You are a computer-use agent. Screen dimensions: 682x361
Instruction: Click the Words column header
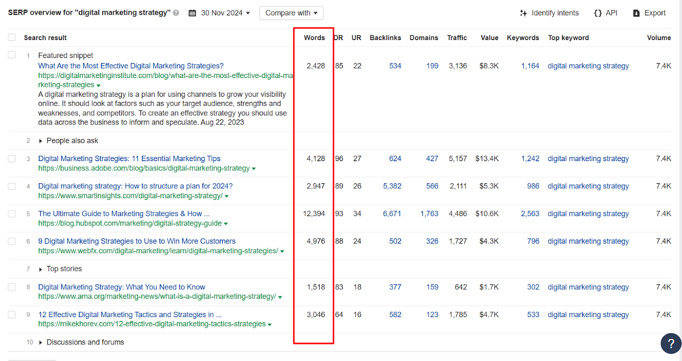tap(314, 38)
